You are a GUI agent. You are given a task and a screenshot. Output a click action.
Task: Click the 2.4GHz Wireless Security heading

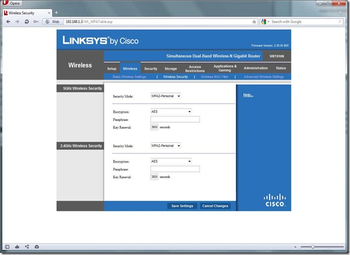[81, 146]
